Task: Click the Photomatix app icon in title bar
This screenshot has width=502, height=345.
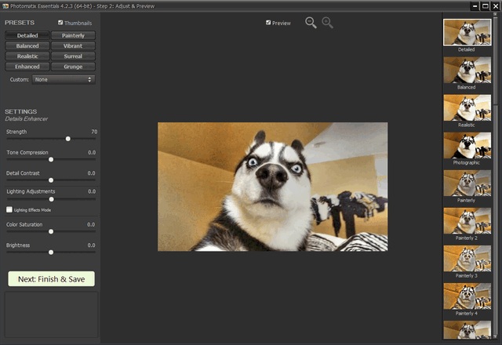Action: [x=5, y=5]
